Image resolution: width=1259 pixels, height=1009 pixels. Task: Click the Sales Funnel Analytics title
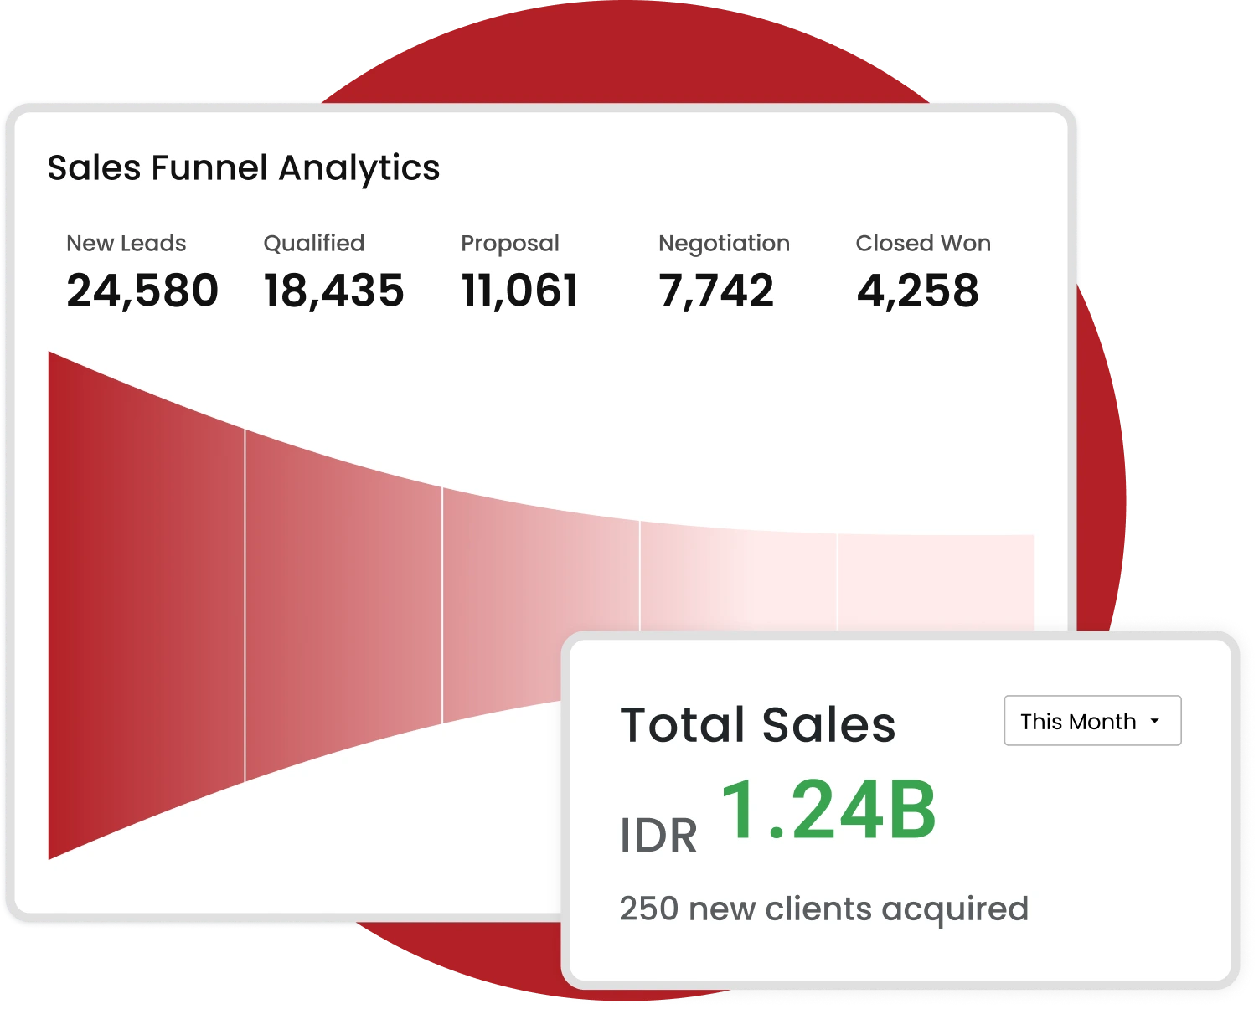(x=243, y=167)
